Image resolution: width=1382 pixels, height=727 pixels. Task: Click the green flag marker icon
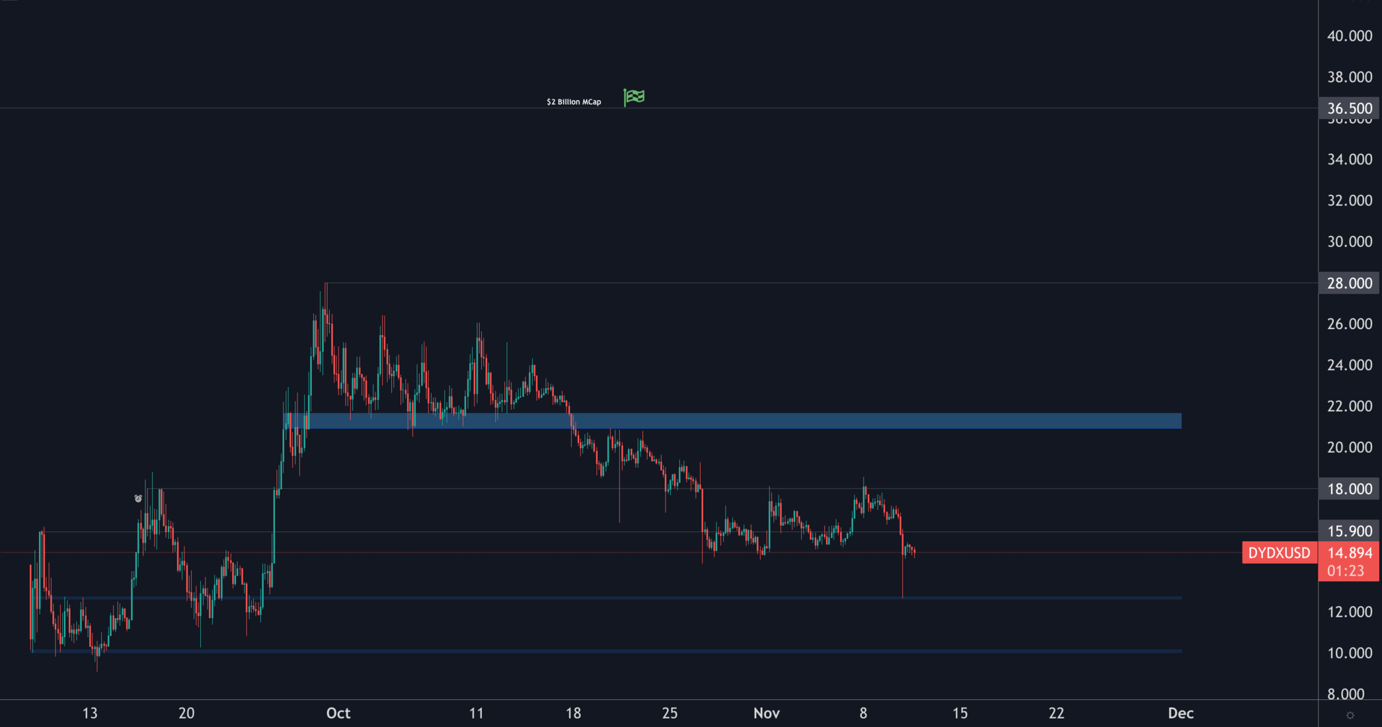[x=634, y=97]
